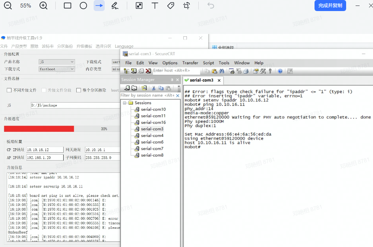373x247 pixels.
Task: Click the 完成并复制 button
Action: pos(330,6)
